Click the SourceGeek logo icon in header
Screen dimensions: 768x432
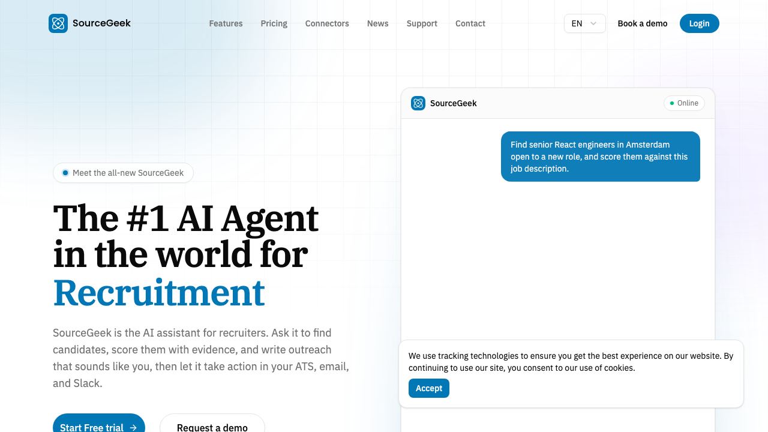coord(58,23)
